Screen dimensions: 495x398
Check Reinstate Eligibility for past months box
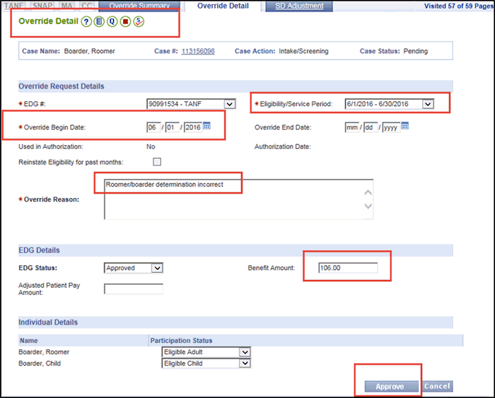pos(157,162)
